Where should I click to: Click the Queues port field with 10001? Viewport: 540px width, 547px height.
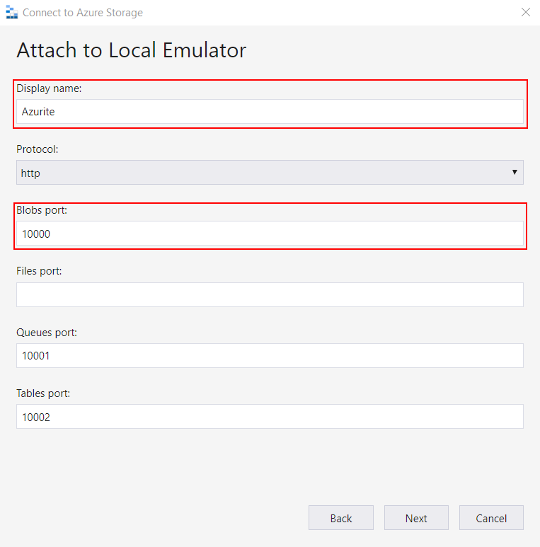(270, 355)
